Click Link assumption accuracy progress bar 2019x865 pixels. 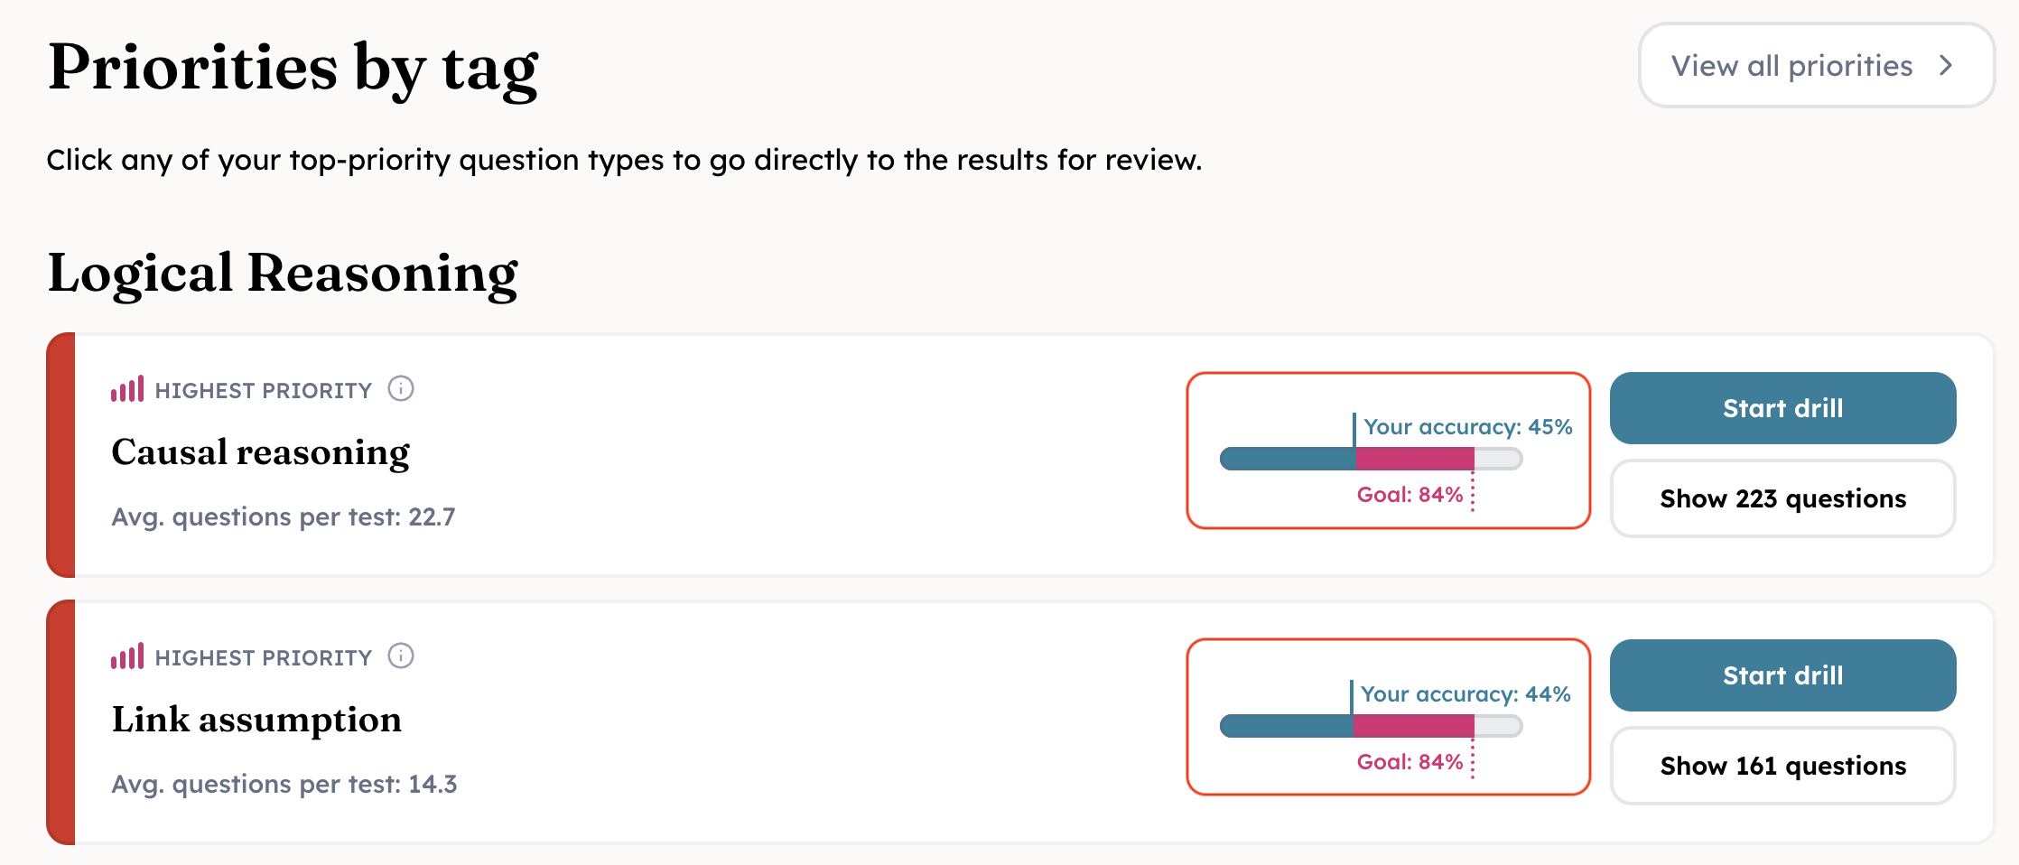click(x=1370, y=726)
